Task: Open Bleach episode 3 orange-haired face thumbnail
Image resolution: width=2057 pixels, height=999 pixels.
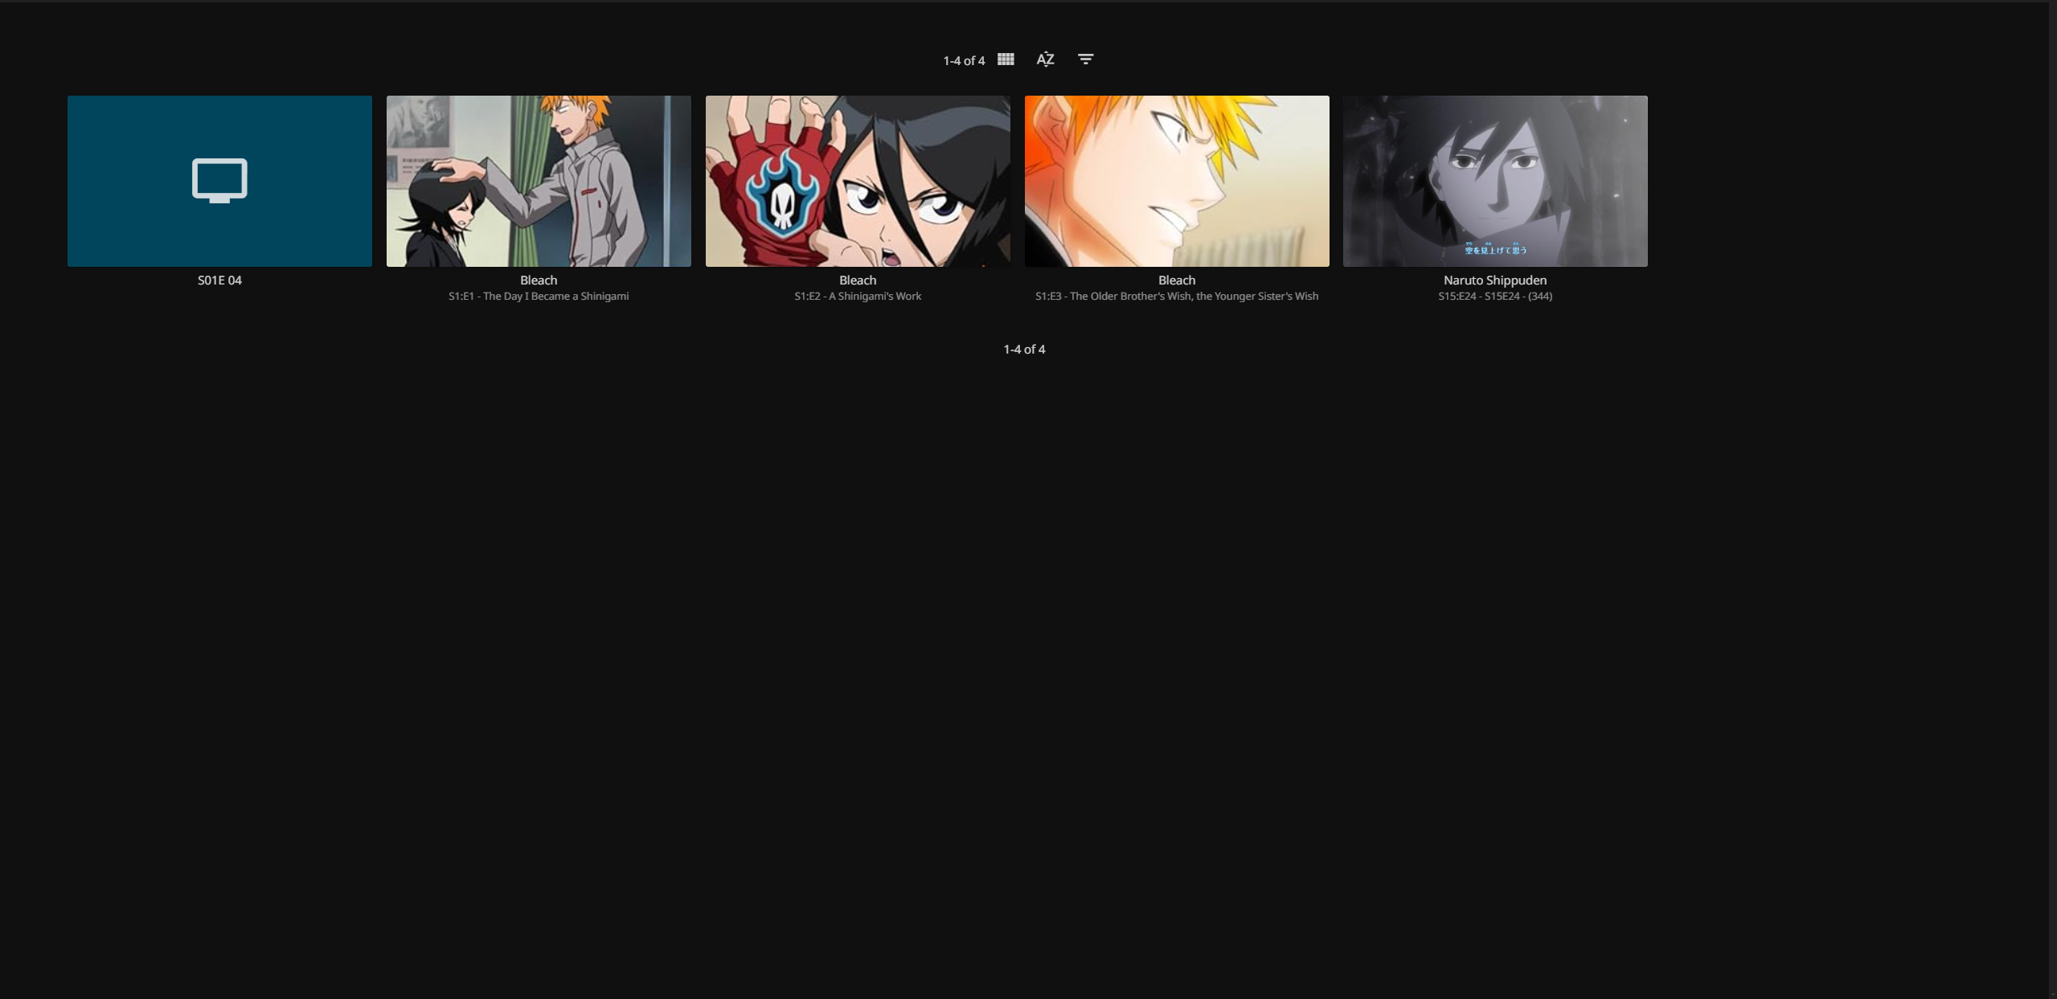Action: [x=1177, y=181]
